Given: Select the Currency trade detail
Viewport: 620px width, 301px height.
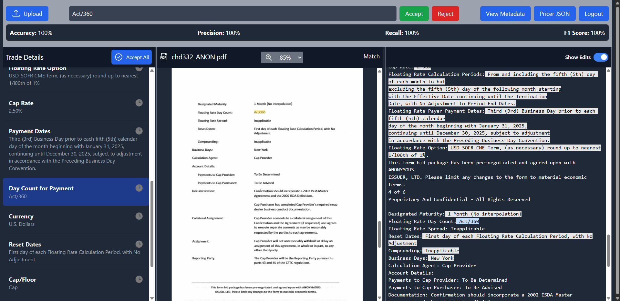Looking at the screenshot, I should click(x=76, y=220).
